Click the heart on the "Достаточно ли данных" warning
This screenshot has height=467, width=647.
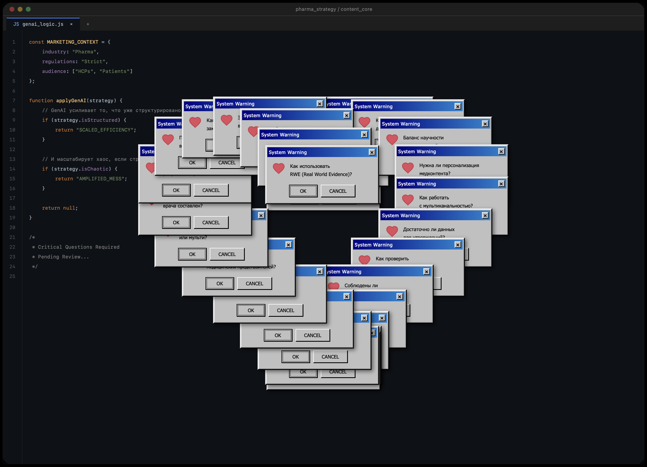[392, 231]
